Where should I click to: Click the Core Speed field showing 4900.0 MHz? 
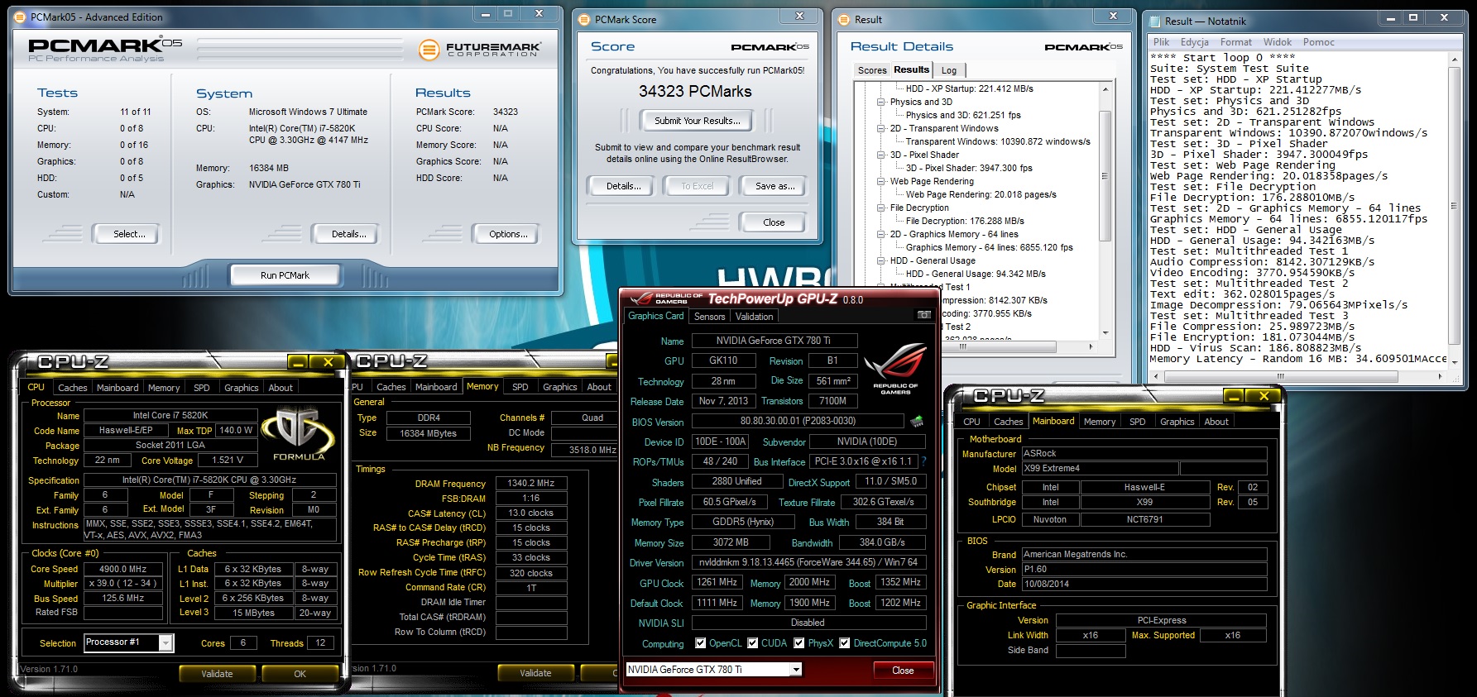[123, 569]
